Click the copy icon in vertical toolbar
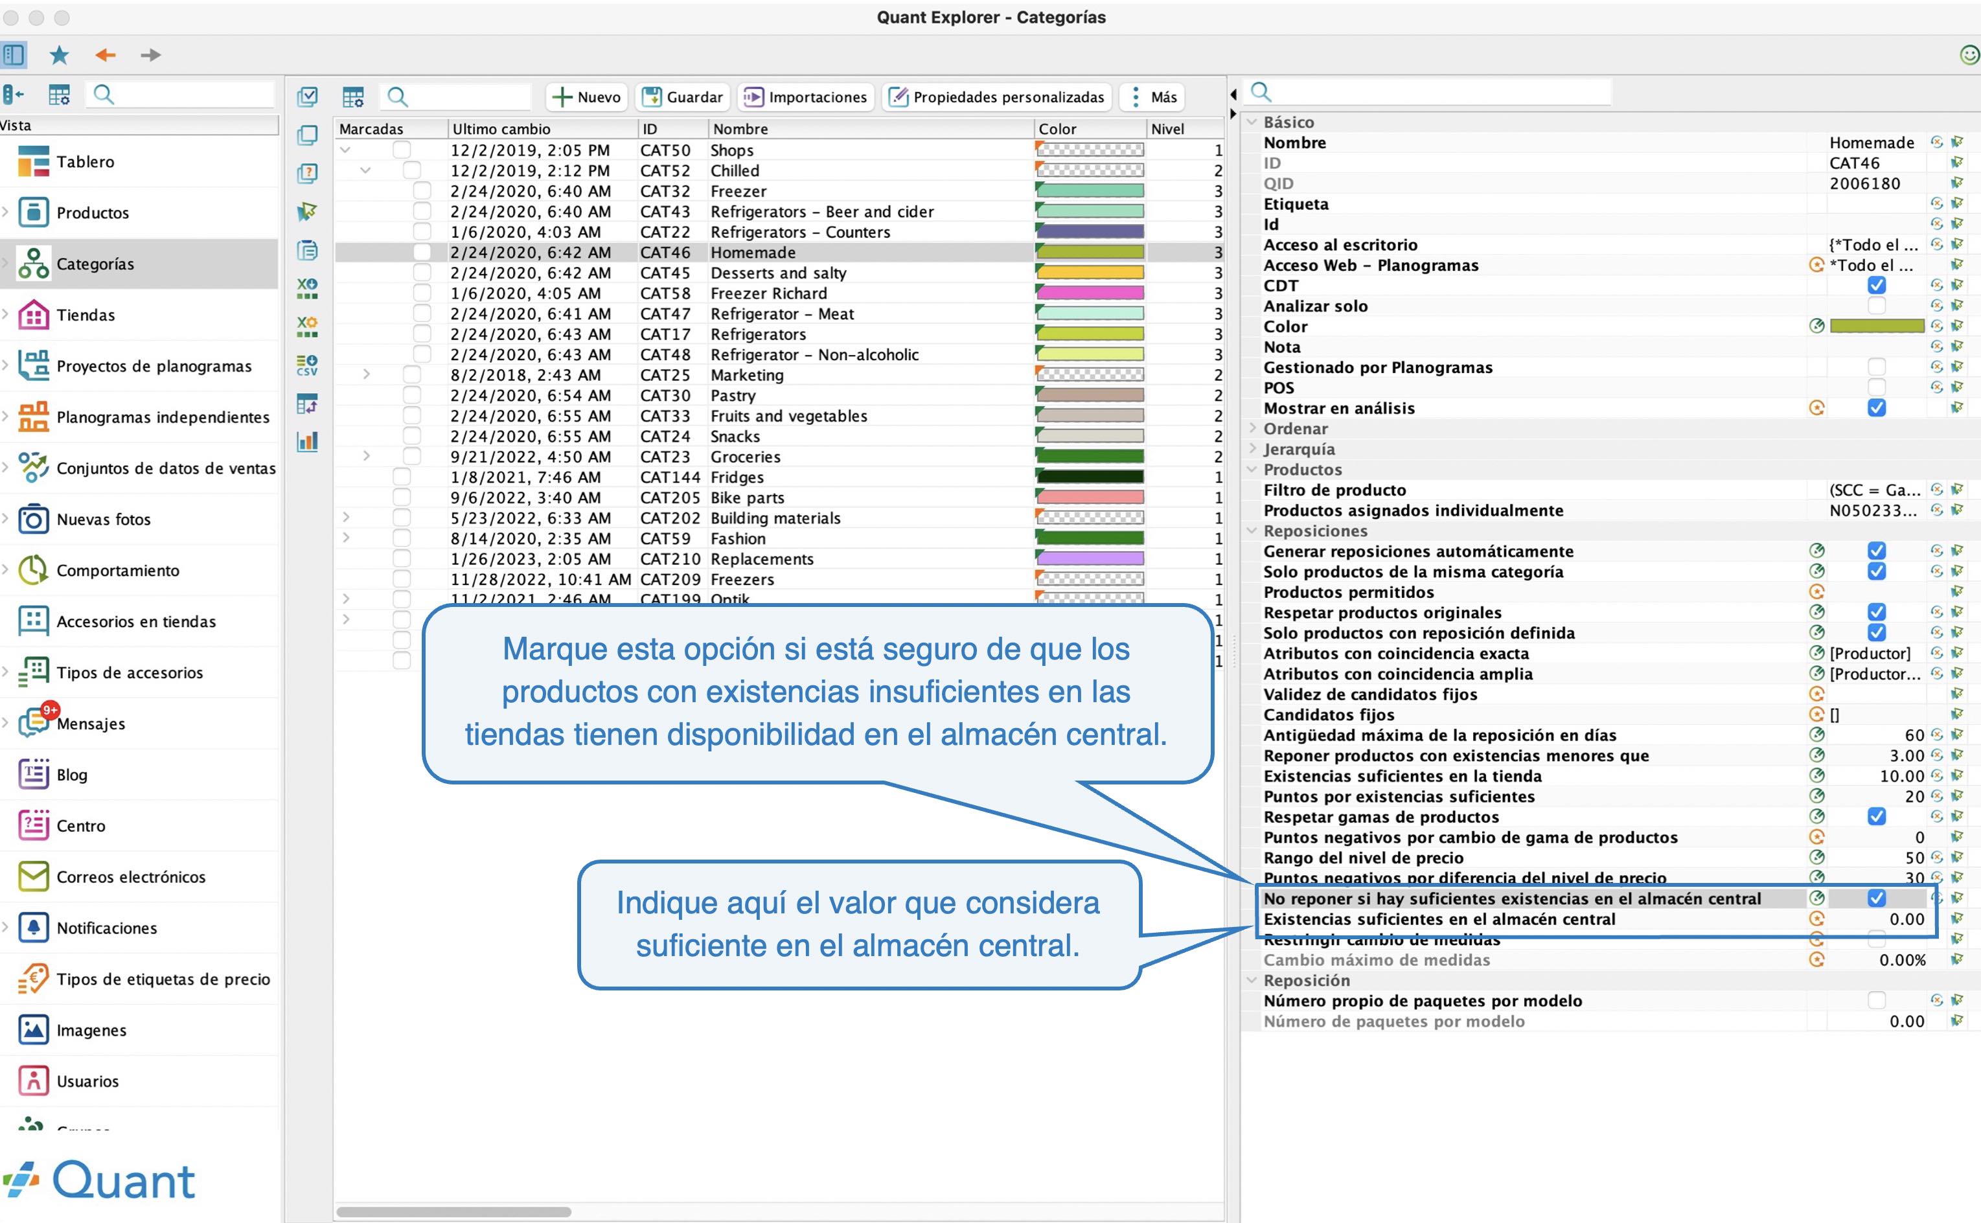Image resolution: width=1981 pixels, height=1223 pixels. point(307,135)
